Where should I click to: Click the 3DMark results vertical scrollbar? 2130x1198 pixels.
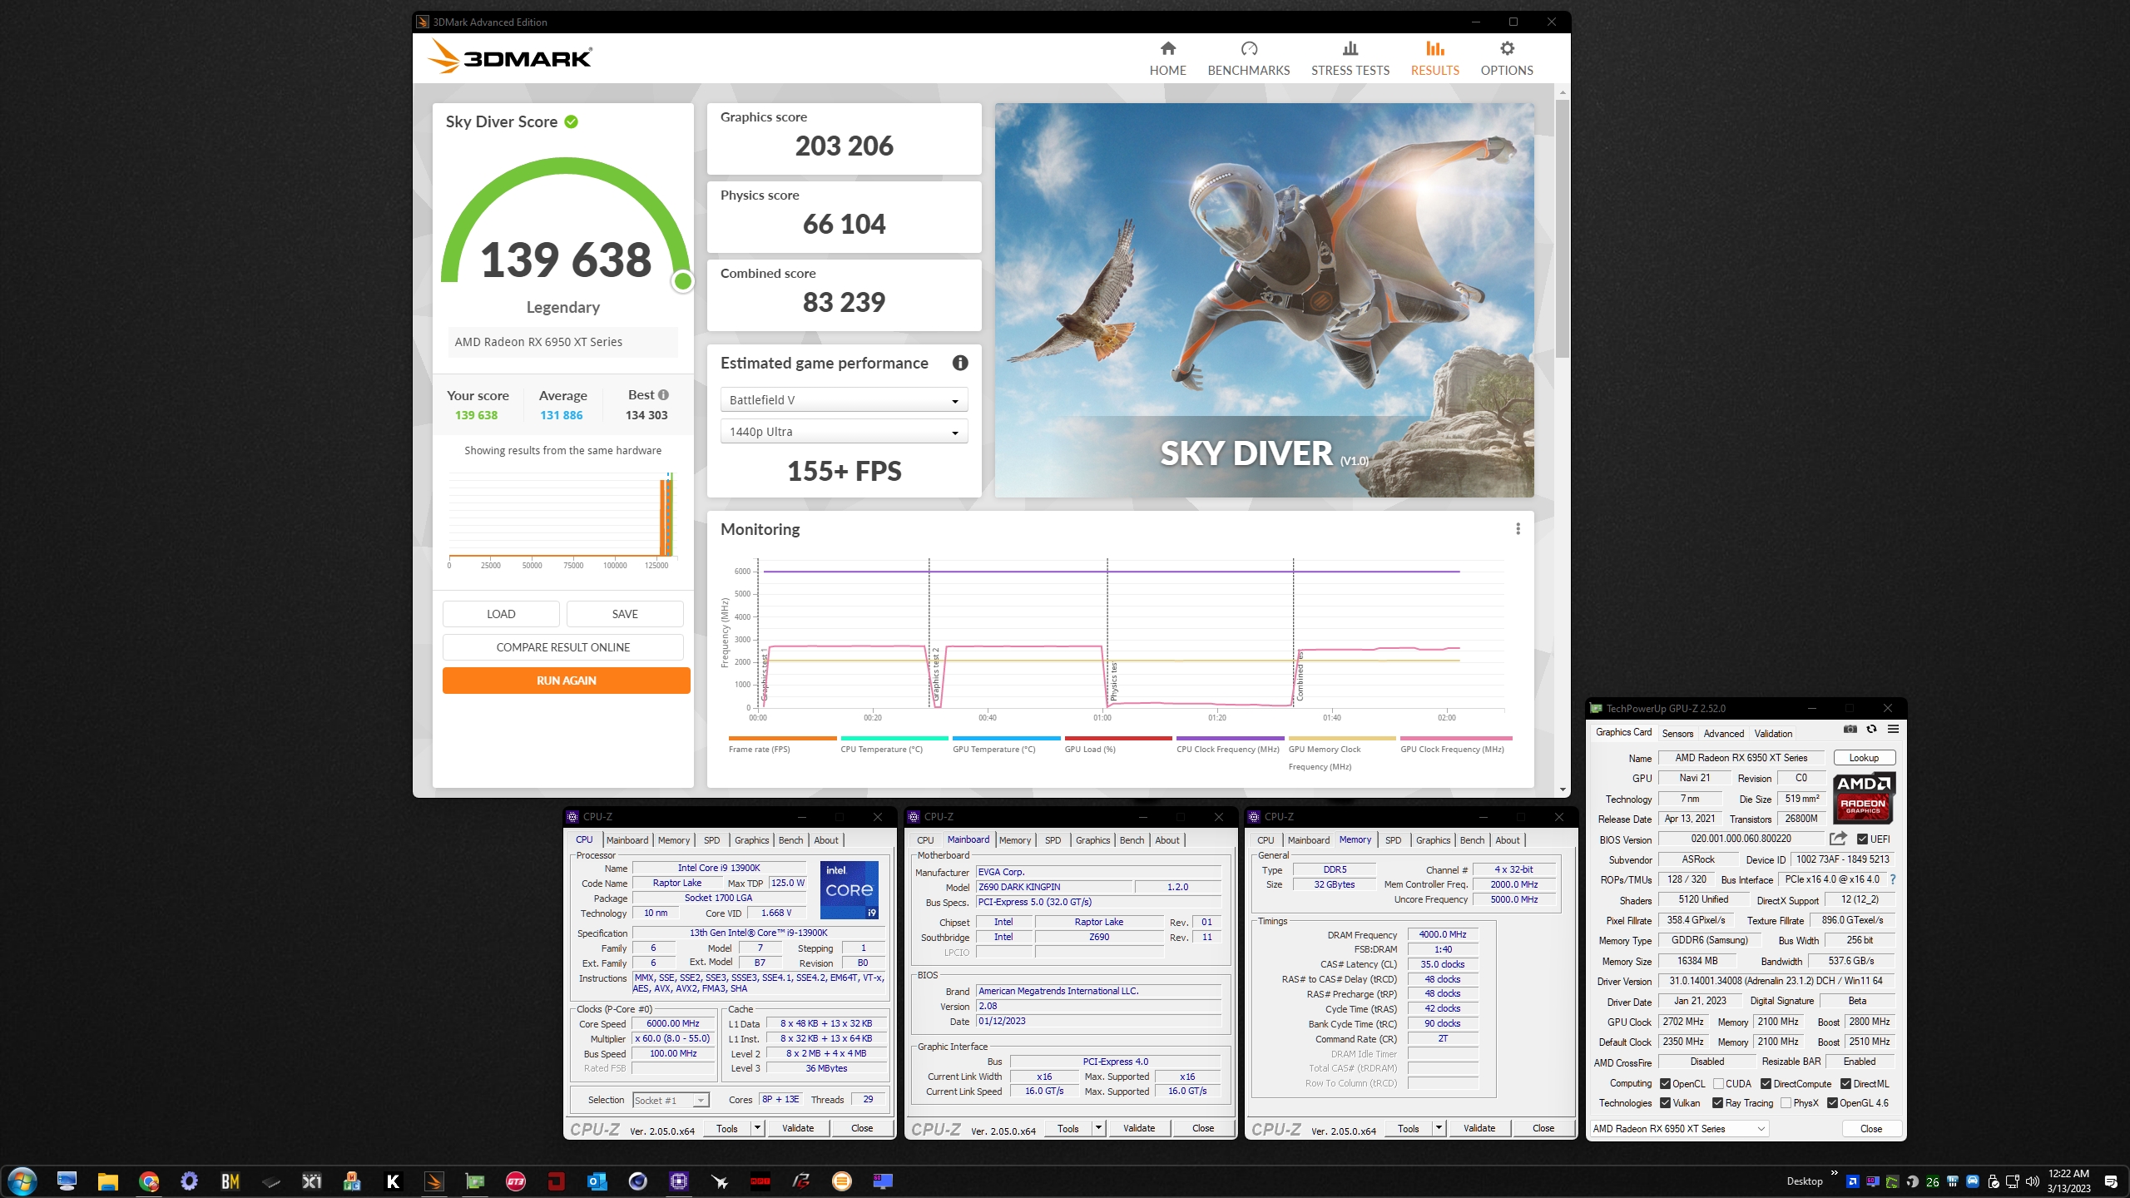pos(1563,229)
